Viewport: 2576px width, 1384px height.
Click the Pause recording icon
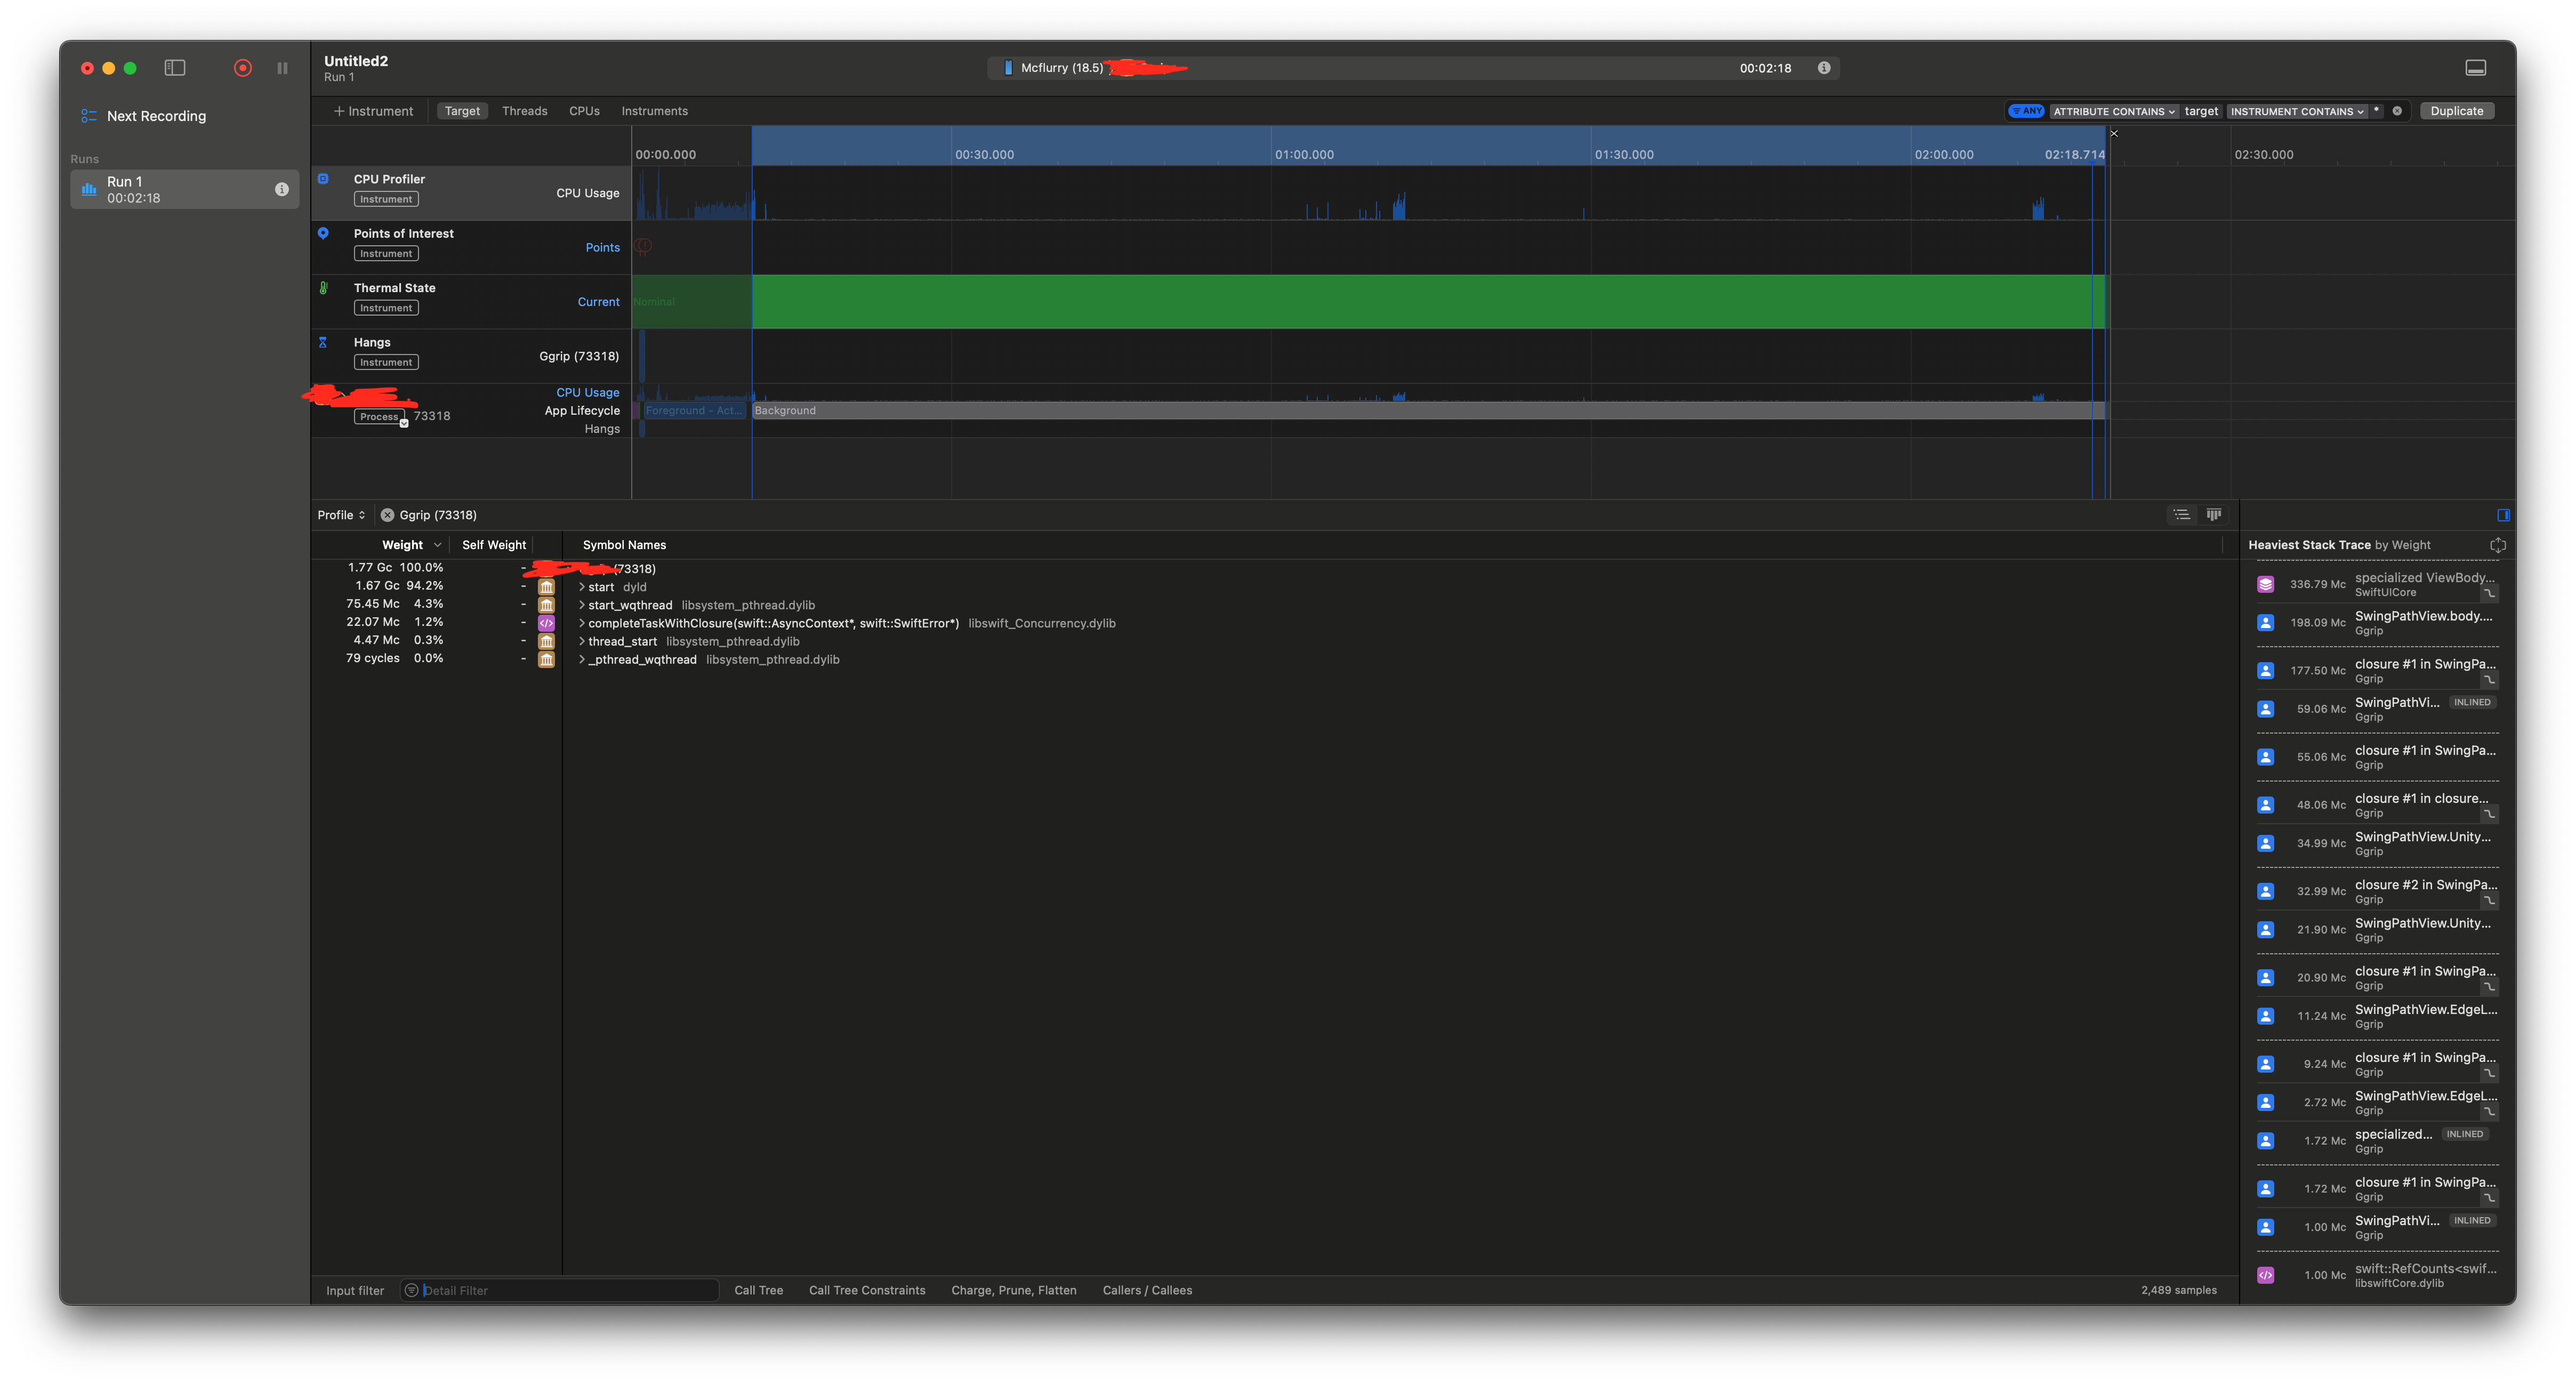[282, 68]
